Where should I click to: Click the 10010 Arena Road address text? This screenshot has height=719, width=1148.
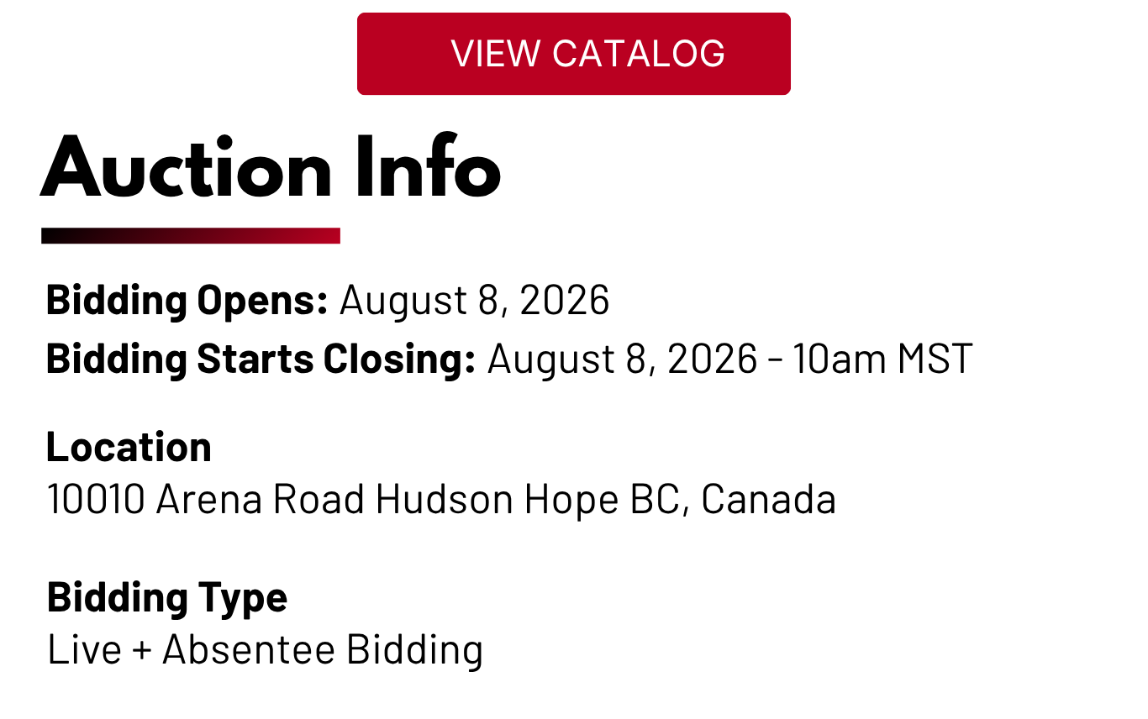tap(208, 500)
